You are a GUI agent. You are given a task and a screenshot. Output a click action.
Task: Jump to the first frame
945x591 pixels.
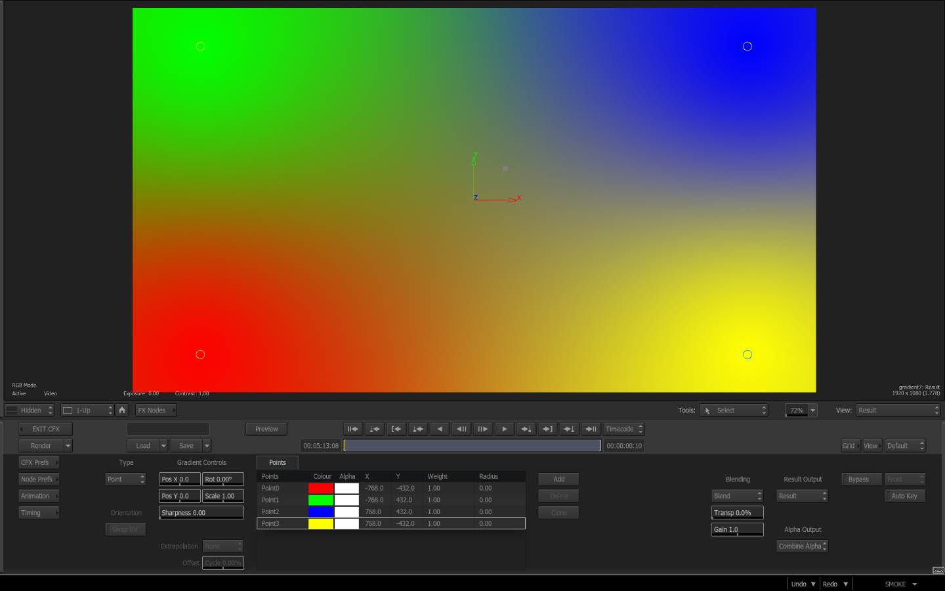coord(353,429)
